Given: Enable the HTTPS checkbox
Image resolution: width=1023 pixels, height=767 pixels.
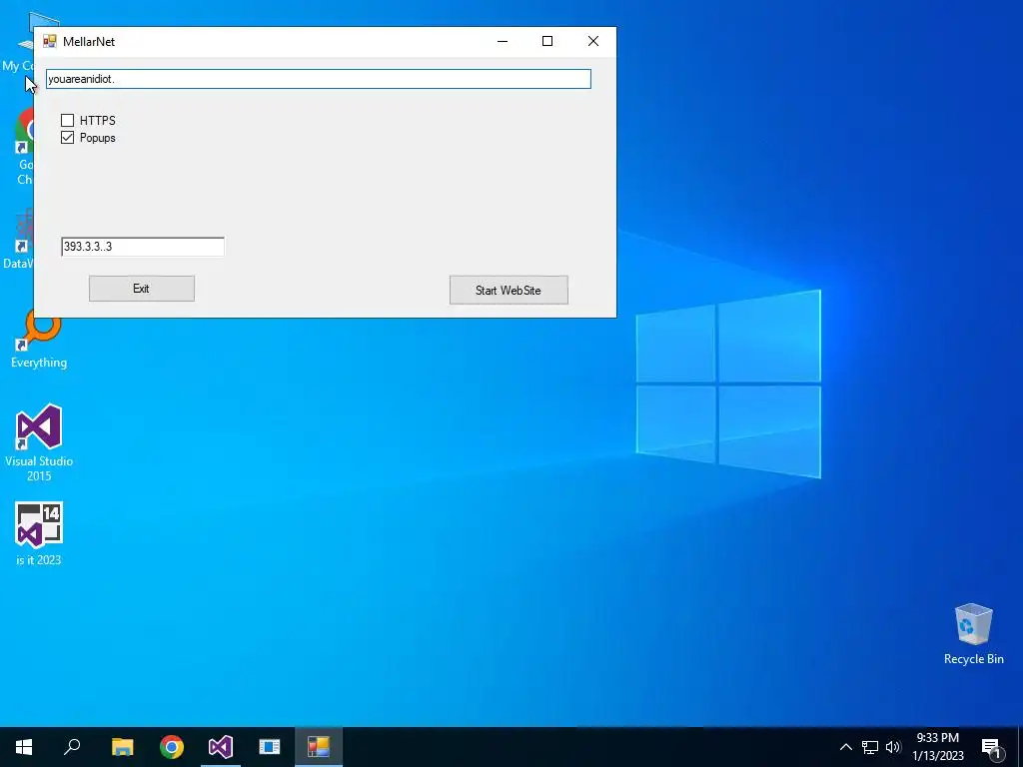Looking at the screenshot, I should click(67, 121).
